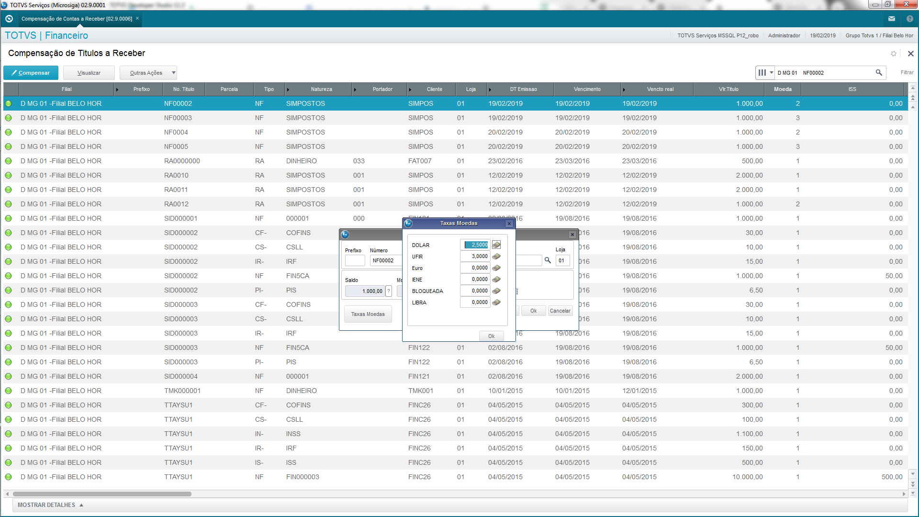Click the Natureza column header

321,89
